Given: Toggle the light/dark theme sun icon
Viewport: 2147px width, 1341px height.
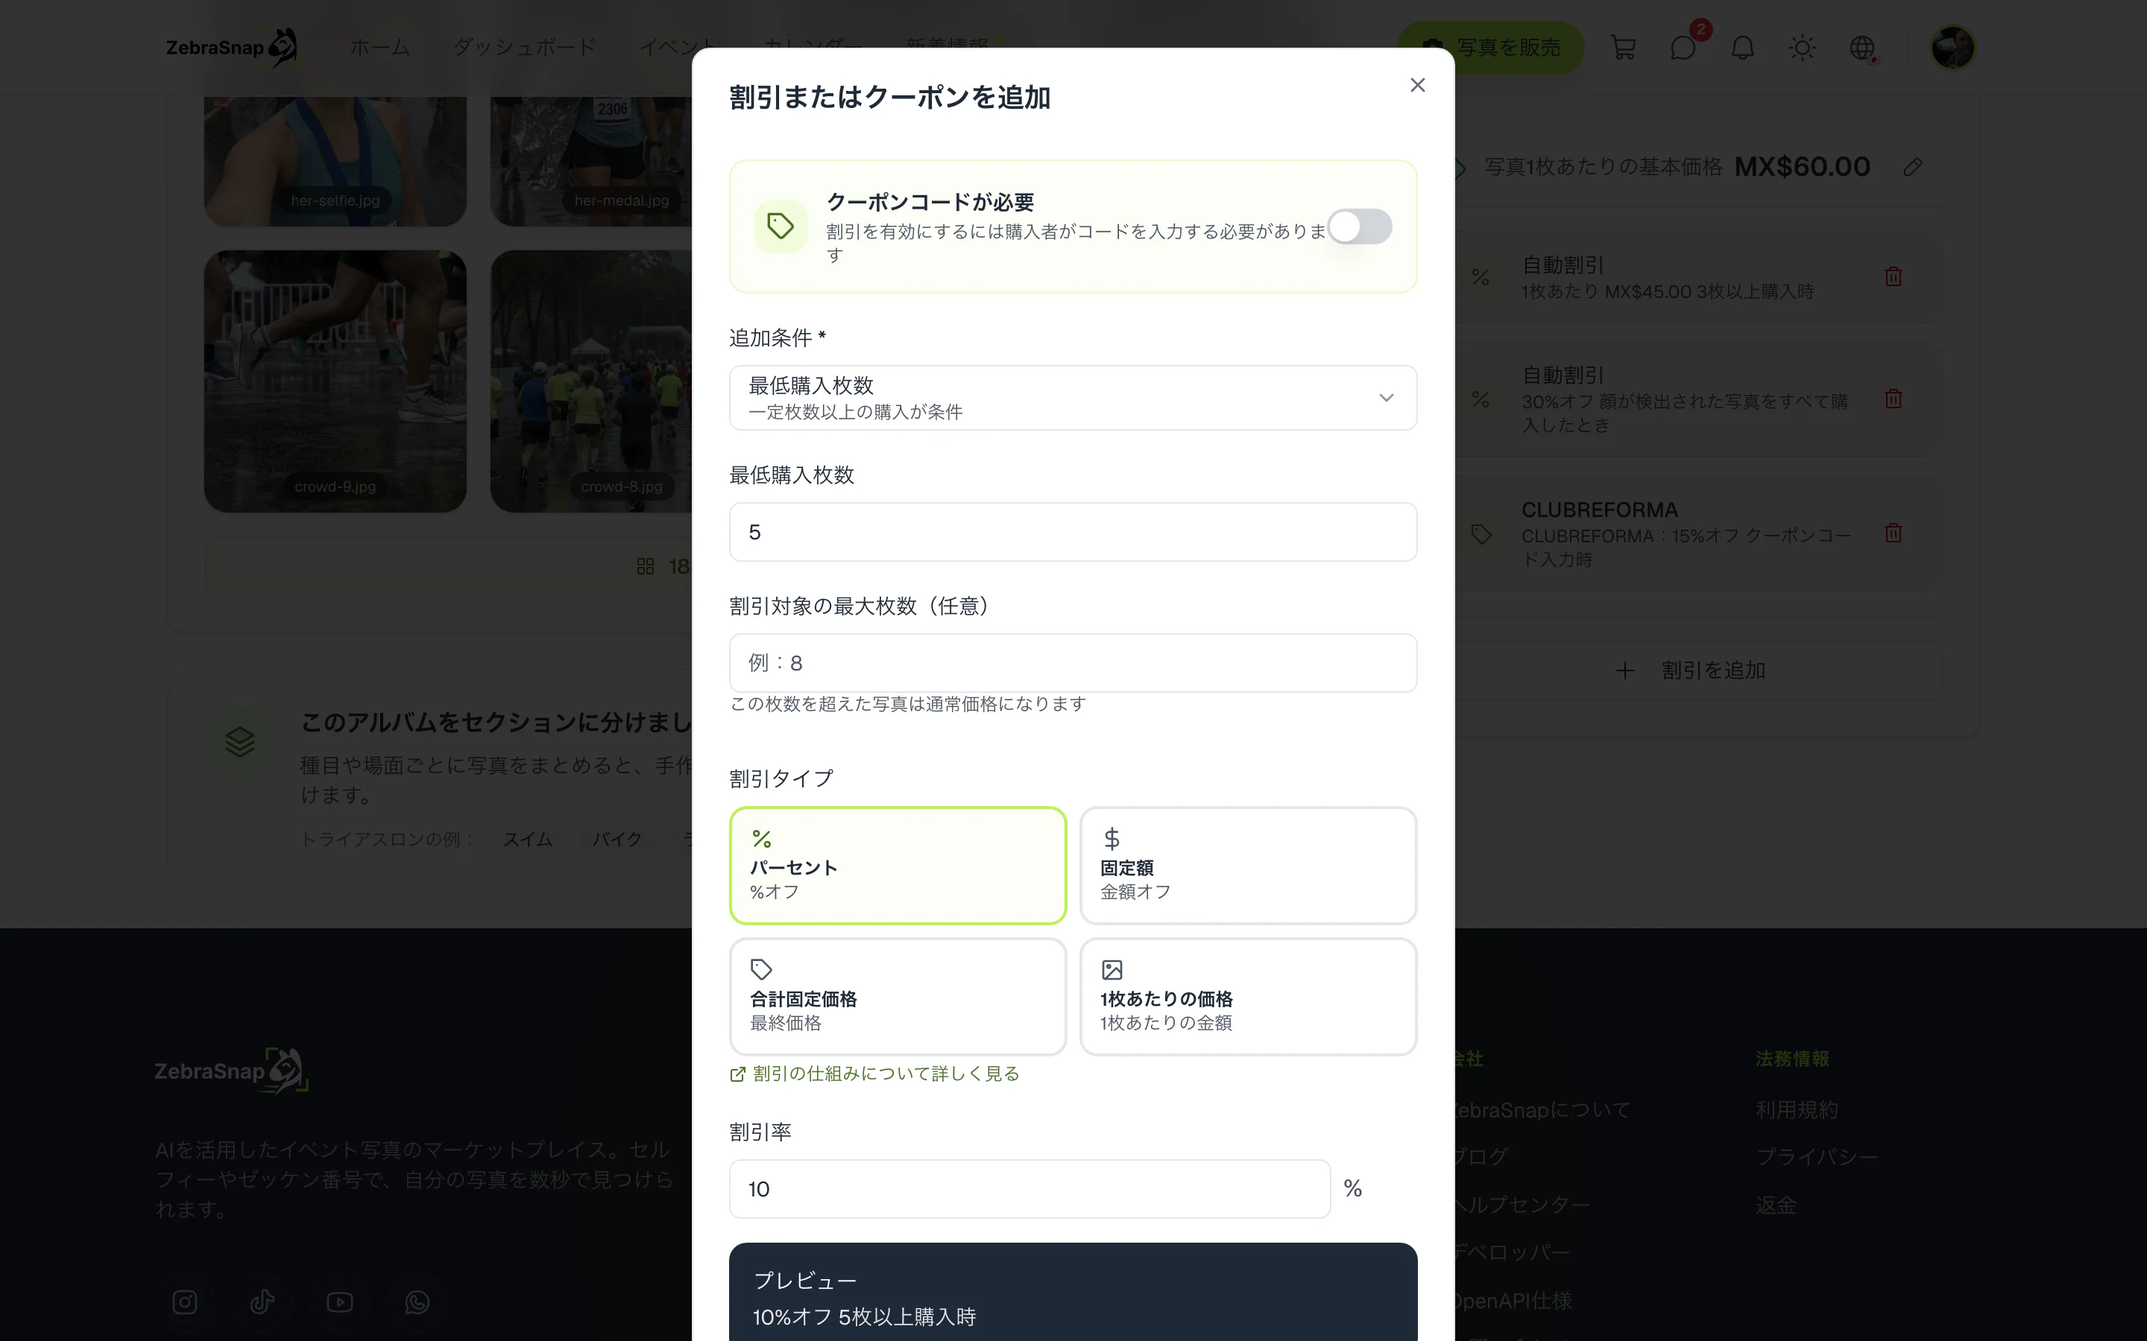Looking at the screenshot, I should [1802, 48].
